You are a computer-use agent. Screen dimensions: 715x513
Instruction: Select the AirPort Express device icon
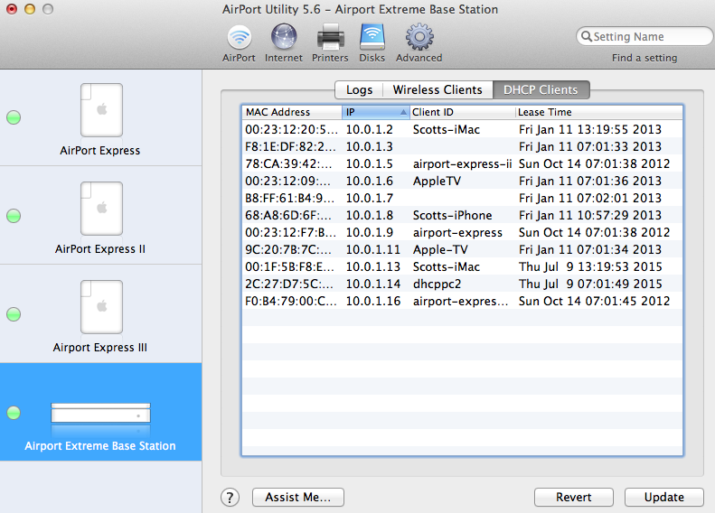pyautogui.click(x=101, y=110)
